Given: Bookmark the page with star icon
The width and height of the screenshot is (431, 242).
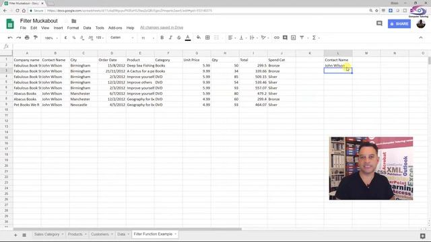Looking at the screenshot, I should [x=377, y=11].
